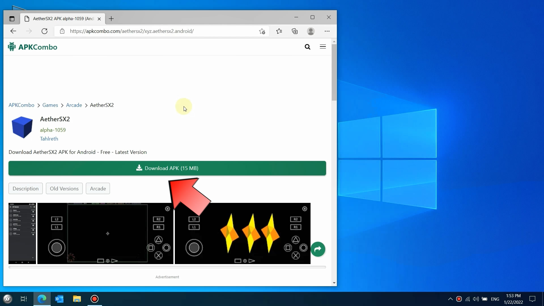Add this page to favorites star
The width and height of the screenshot is (544, 306).
pos(262,31)
